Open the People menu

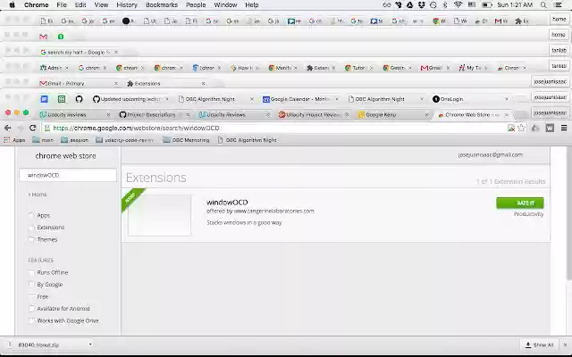pyautogui.click(x=196, y=4)
